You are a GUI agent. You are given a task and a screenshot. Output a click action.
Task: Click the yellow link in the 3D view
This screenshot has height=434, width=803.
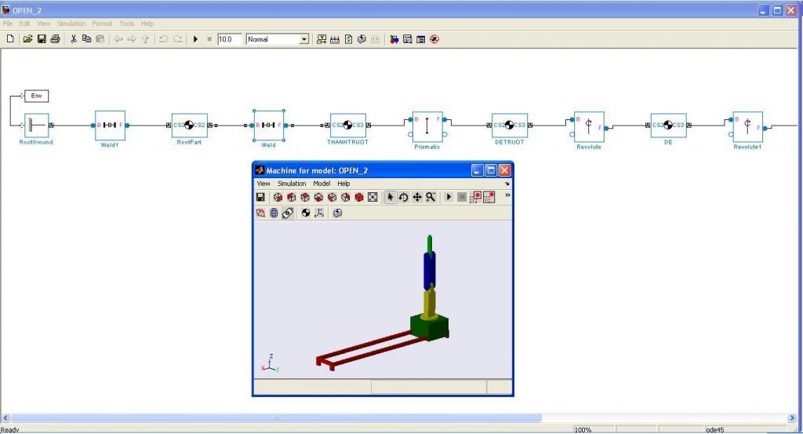point(430,304)
